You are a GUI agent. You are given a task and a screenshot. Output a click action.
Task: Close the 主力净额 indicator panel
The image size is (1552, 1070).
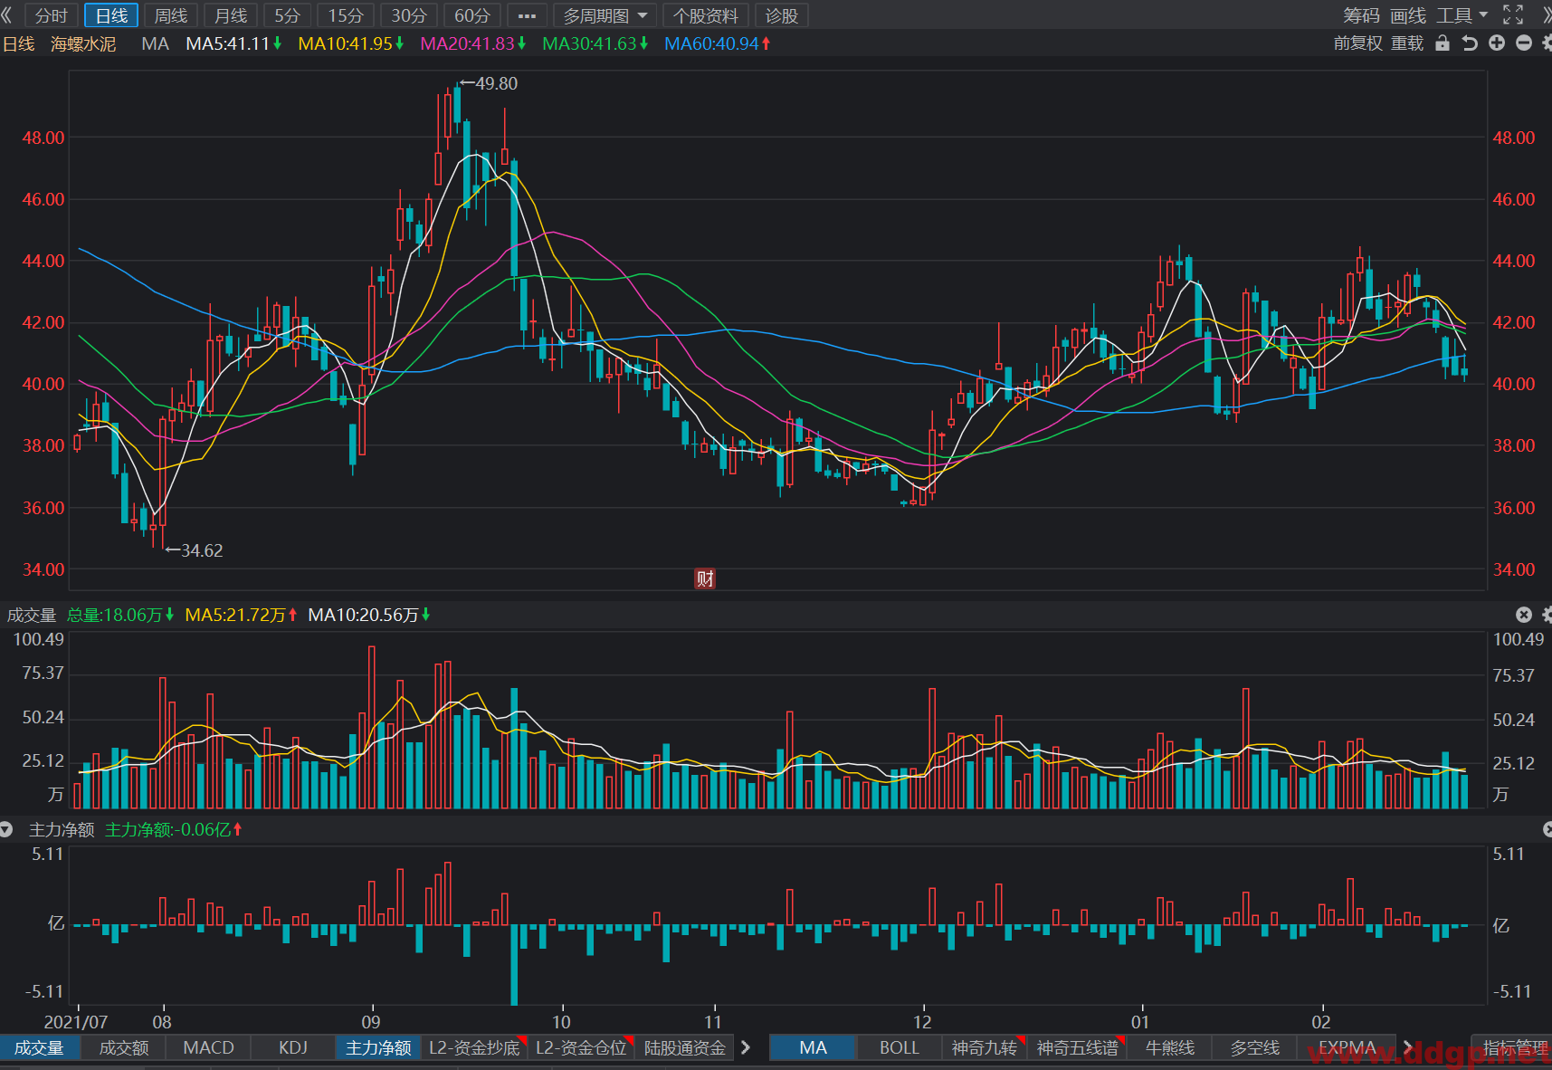[1547, 829]
